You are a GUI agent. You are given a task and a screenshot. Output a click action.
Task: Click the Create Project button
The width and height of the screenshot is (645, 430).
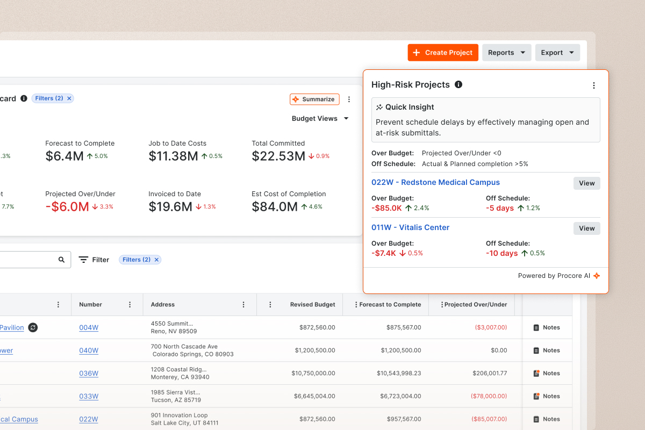[x=443, y=53]
